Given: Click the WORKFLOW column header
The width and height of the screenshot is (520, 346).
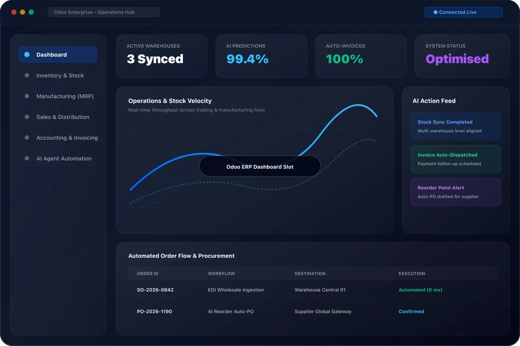Looking at the screenshot, I should point(221,273).
